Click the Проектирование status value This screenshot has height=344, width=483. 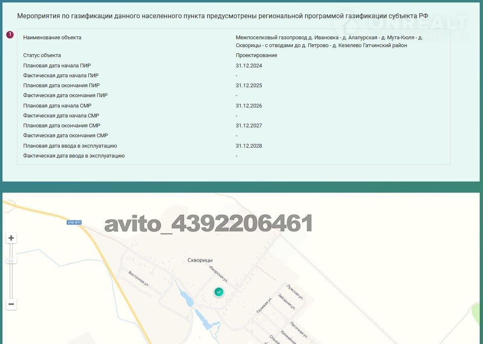256,55
